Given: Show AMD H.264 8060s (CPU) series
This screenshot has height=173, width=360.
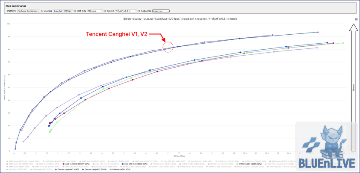Looking at the screenshot, I should coord(48,164).
